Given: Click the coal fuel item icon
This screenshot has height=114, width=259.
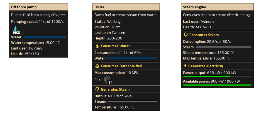Looking at the screenshot, I should [108, 80].
